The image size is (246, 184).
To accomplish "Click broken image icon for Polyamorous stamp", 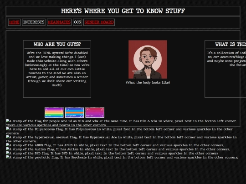I will (x=8, y=129).
